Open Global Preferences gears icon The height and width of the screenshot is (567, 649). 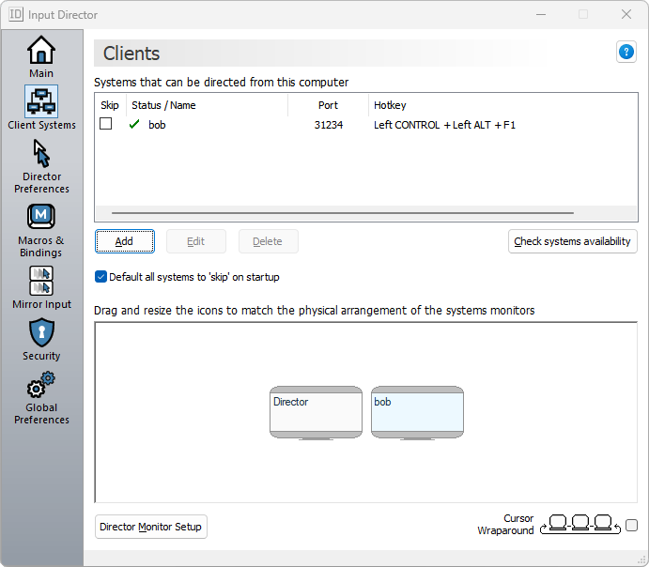pos(41,385)
